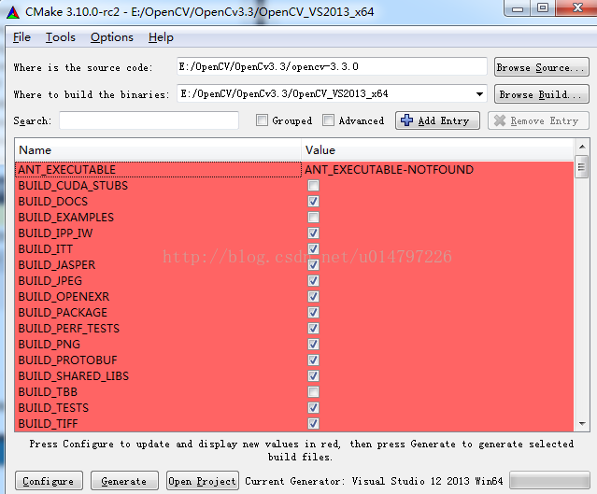Select the BUILD_PERF_TESTS entry name
597x494 pixels.
[x=69, y=329]
